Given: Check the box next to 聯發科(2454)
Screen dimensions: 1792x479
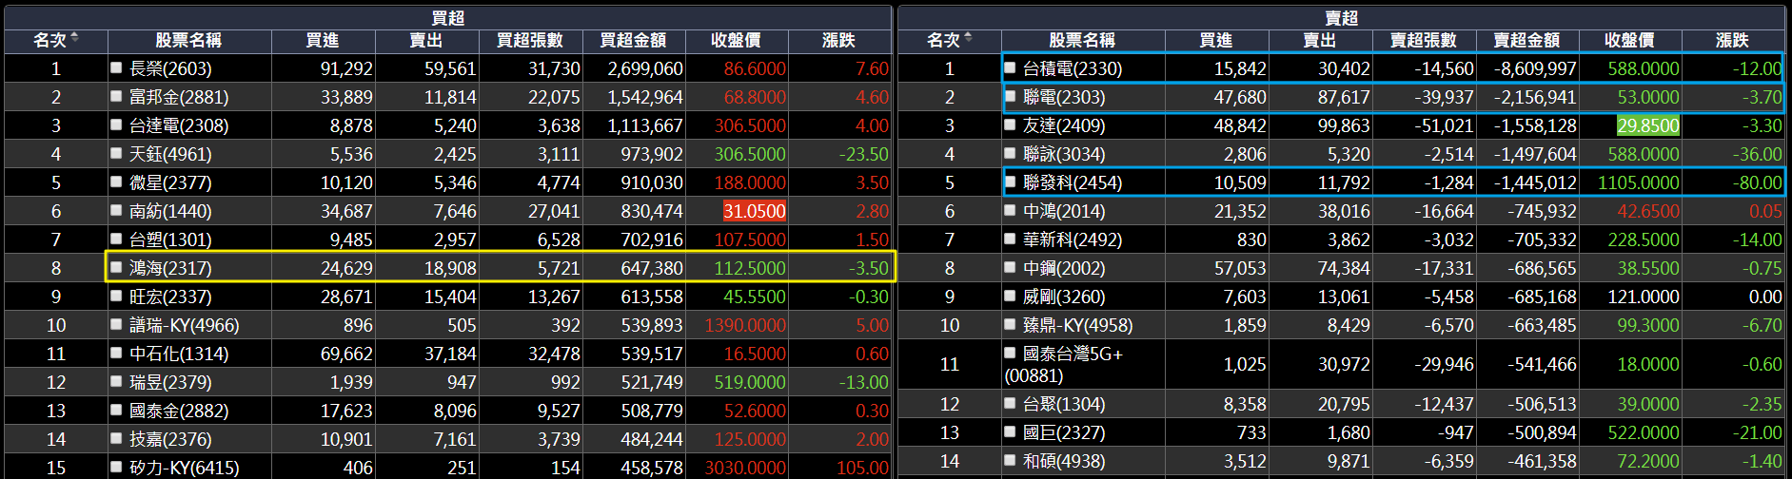Looking at the screenshot, I should pyautogui.click(x=1010, y=182).
